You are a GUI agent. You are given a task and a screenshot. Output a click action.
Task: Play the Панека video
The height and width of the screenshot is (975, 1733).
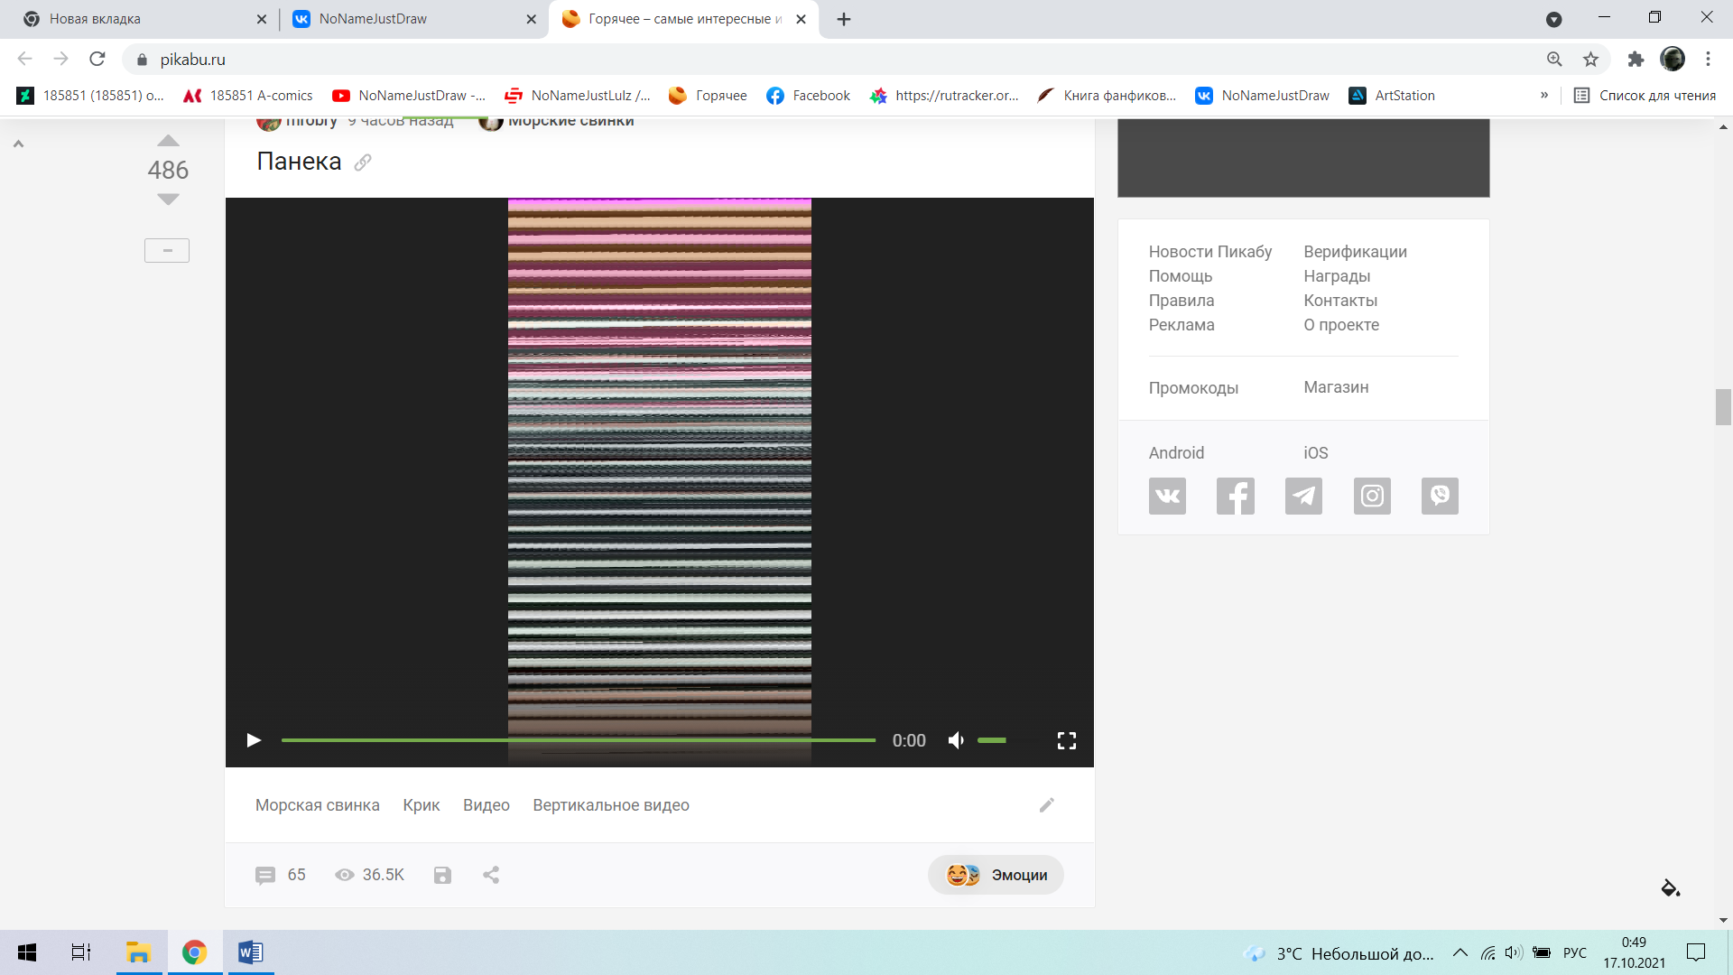254,740
